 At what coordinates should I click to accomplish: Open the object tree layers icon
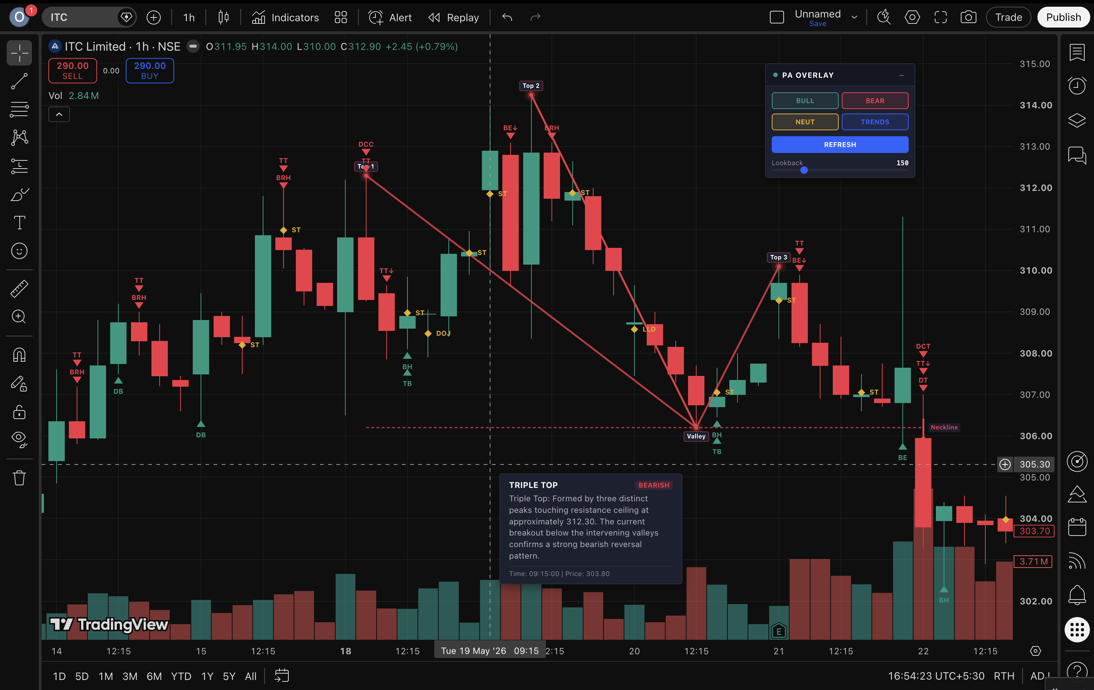1077,120
